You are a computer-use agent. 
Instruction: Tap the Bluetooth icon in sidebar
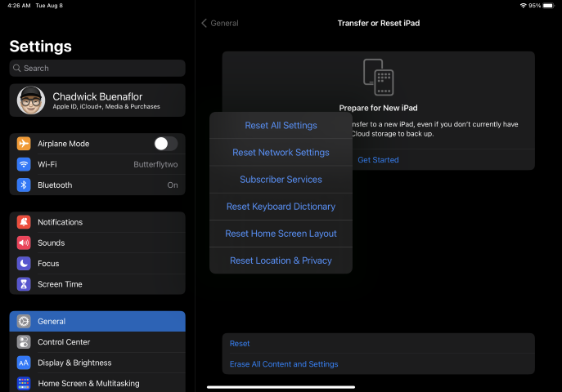[24, 185]
